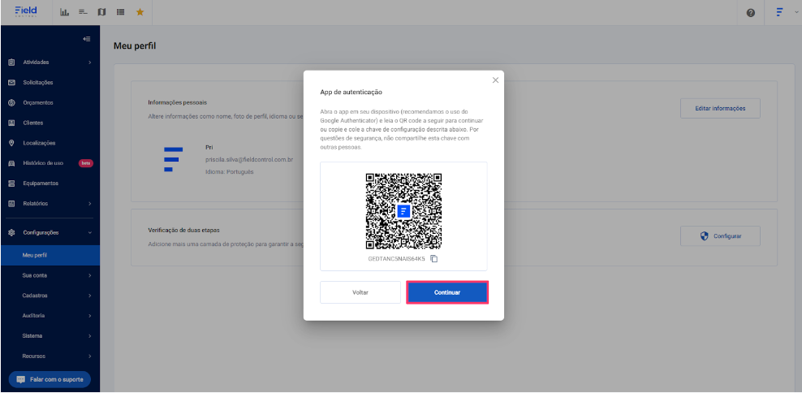Open the timeline view icon in top toolbar

[83, 12]
